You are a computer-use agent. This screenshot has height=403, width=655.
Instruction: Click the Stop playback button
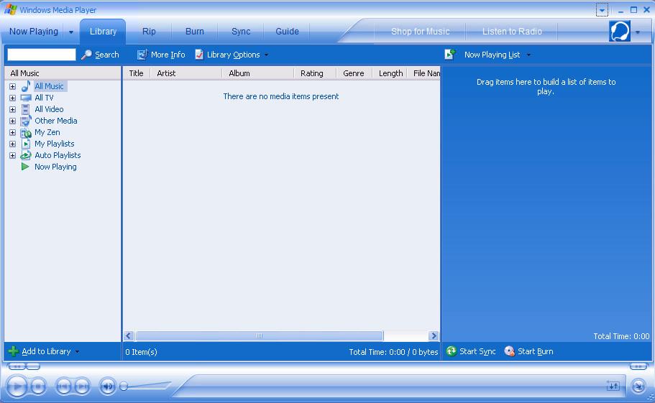pos(38,386)
